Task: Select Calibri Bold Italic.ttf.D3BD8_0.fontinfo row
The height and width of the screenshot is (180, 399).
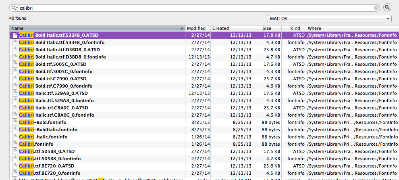Action: coord(204,57)
